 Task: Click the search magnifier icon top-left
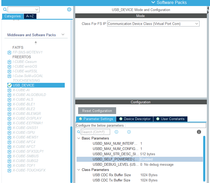coord(5,9)
